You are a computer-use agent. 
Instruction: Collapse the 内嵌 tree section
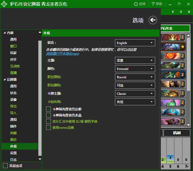coord(5,33)
